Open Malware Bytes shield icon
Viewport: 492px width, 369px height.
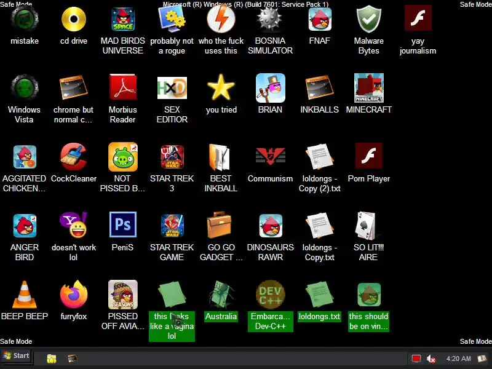coord(369,19)
